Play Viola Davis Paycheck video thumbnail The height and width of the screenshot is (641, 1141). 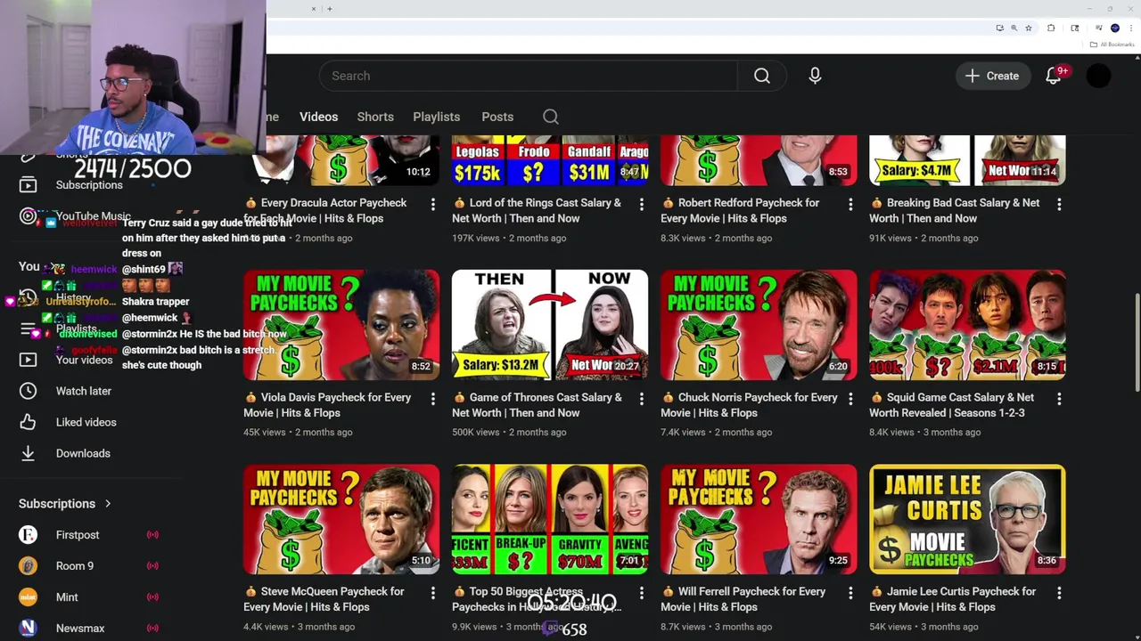coord(341,325)
